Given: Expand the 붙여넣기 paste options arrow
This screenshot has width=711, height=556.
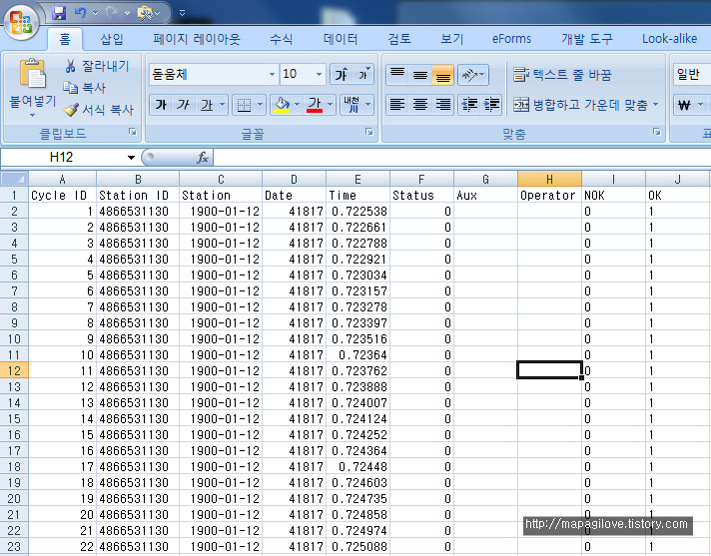Looking at the screenshot, I should tap(32, 115).
